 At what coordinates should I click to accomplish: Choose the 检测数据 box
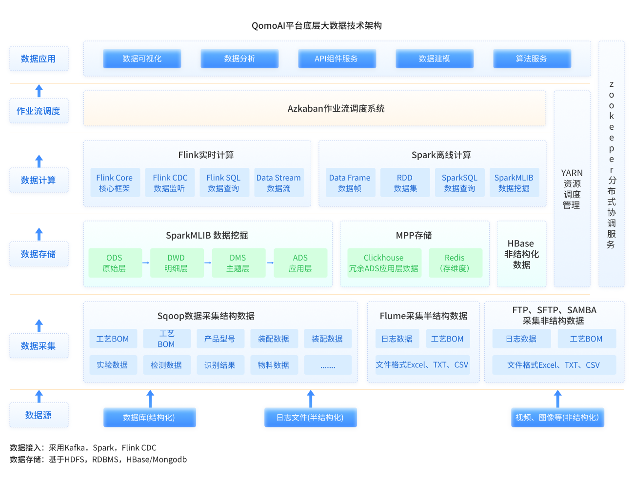(x=166, y=365)
